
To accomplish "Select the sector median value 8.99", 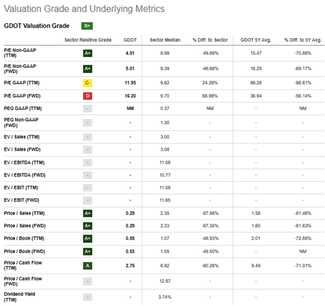I will click(x=165, y=53).
